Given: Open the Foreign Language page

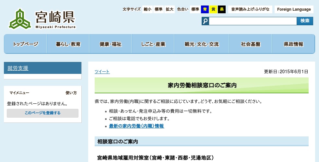Looking at the screenshot, I should [x=294, y=9].
